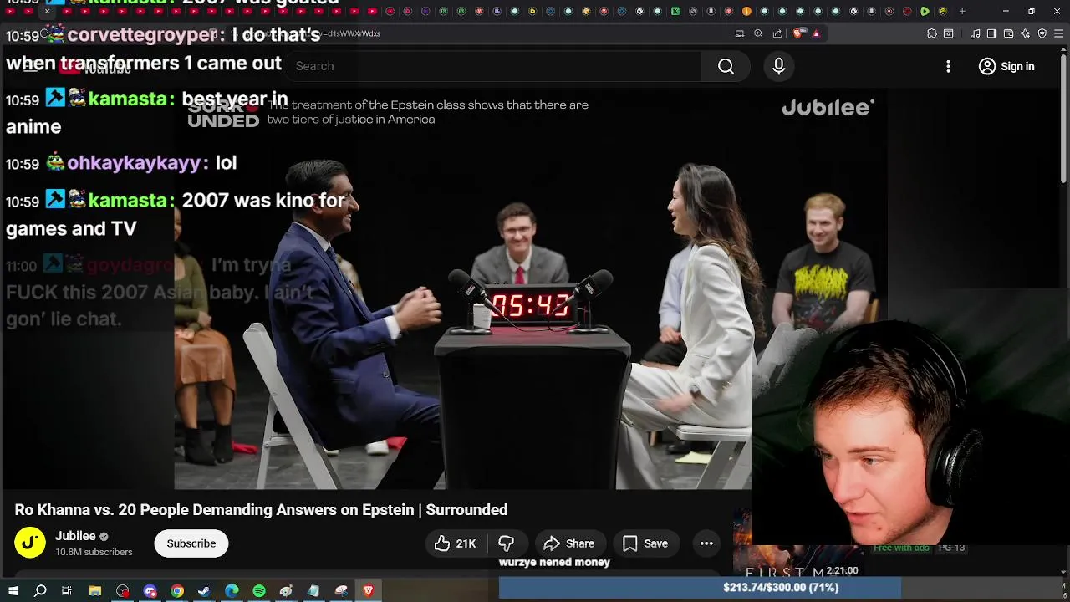Activate voice search microphone
This screenshot has width=1070, height=602.
click(779, 66)
